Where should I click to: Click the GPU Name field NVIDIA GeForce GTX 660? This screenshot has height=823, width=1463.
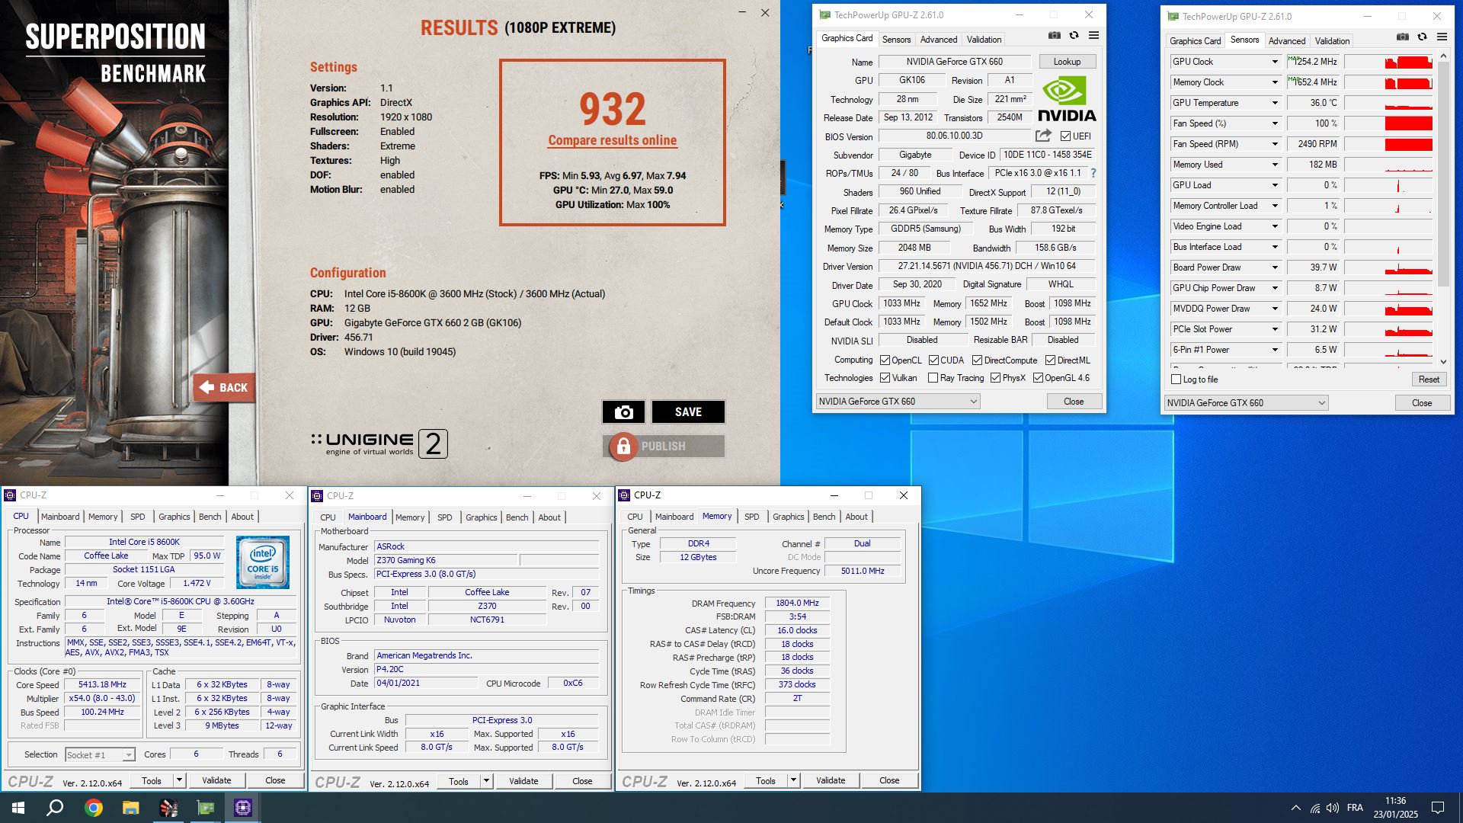click(x=954, y=62)
